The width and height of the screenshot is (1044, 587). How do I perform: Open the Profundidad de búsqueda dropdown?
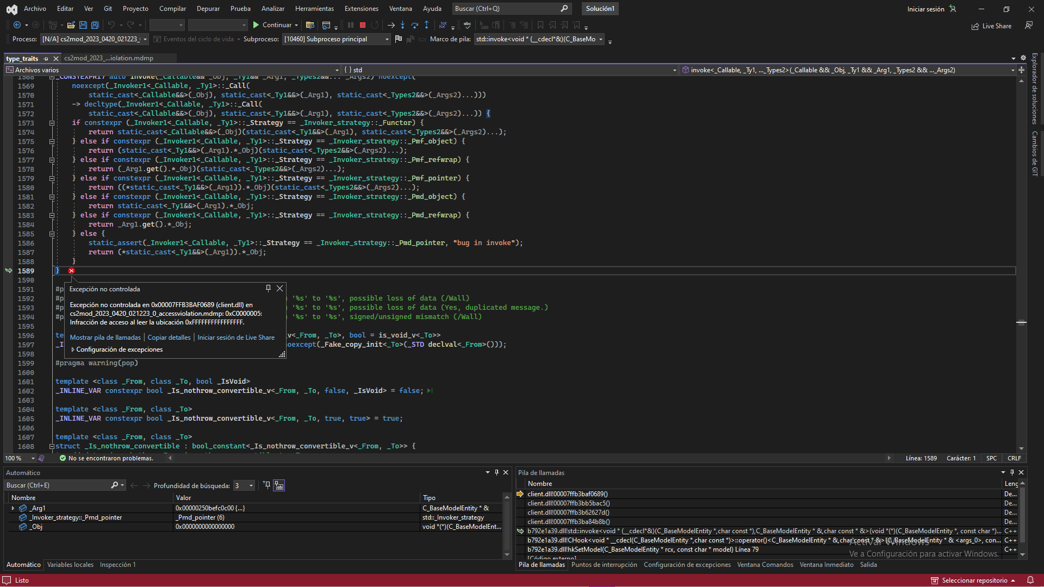250,485
